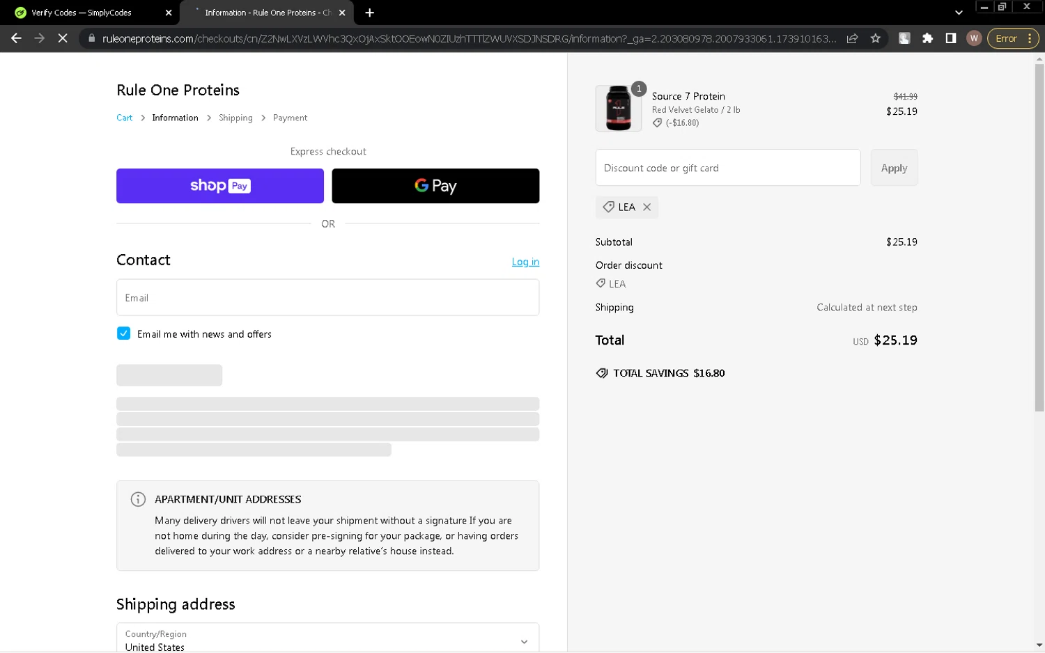Screen dimensions: 1045x653
Task: Pay with Shop Pay express button
Action: (220, 186)
